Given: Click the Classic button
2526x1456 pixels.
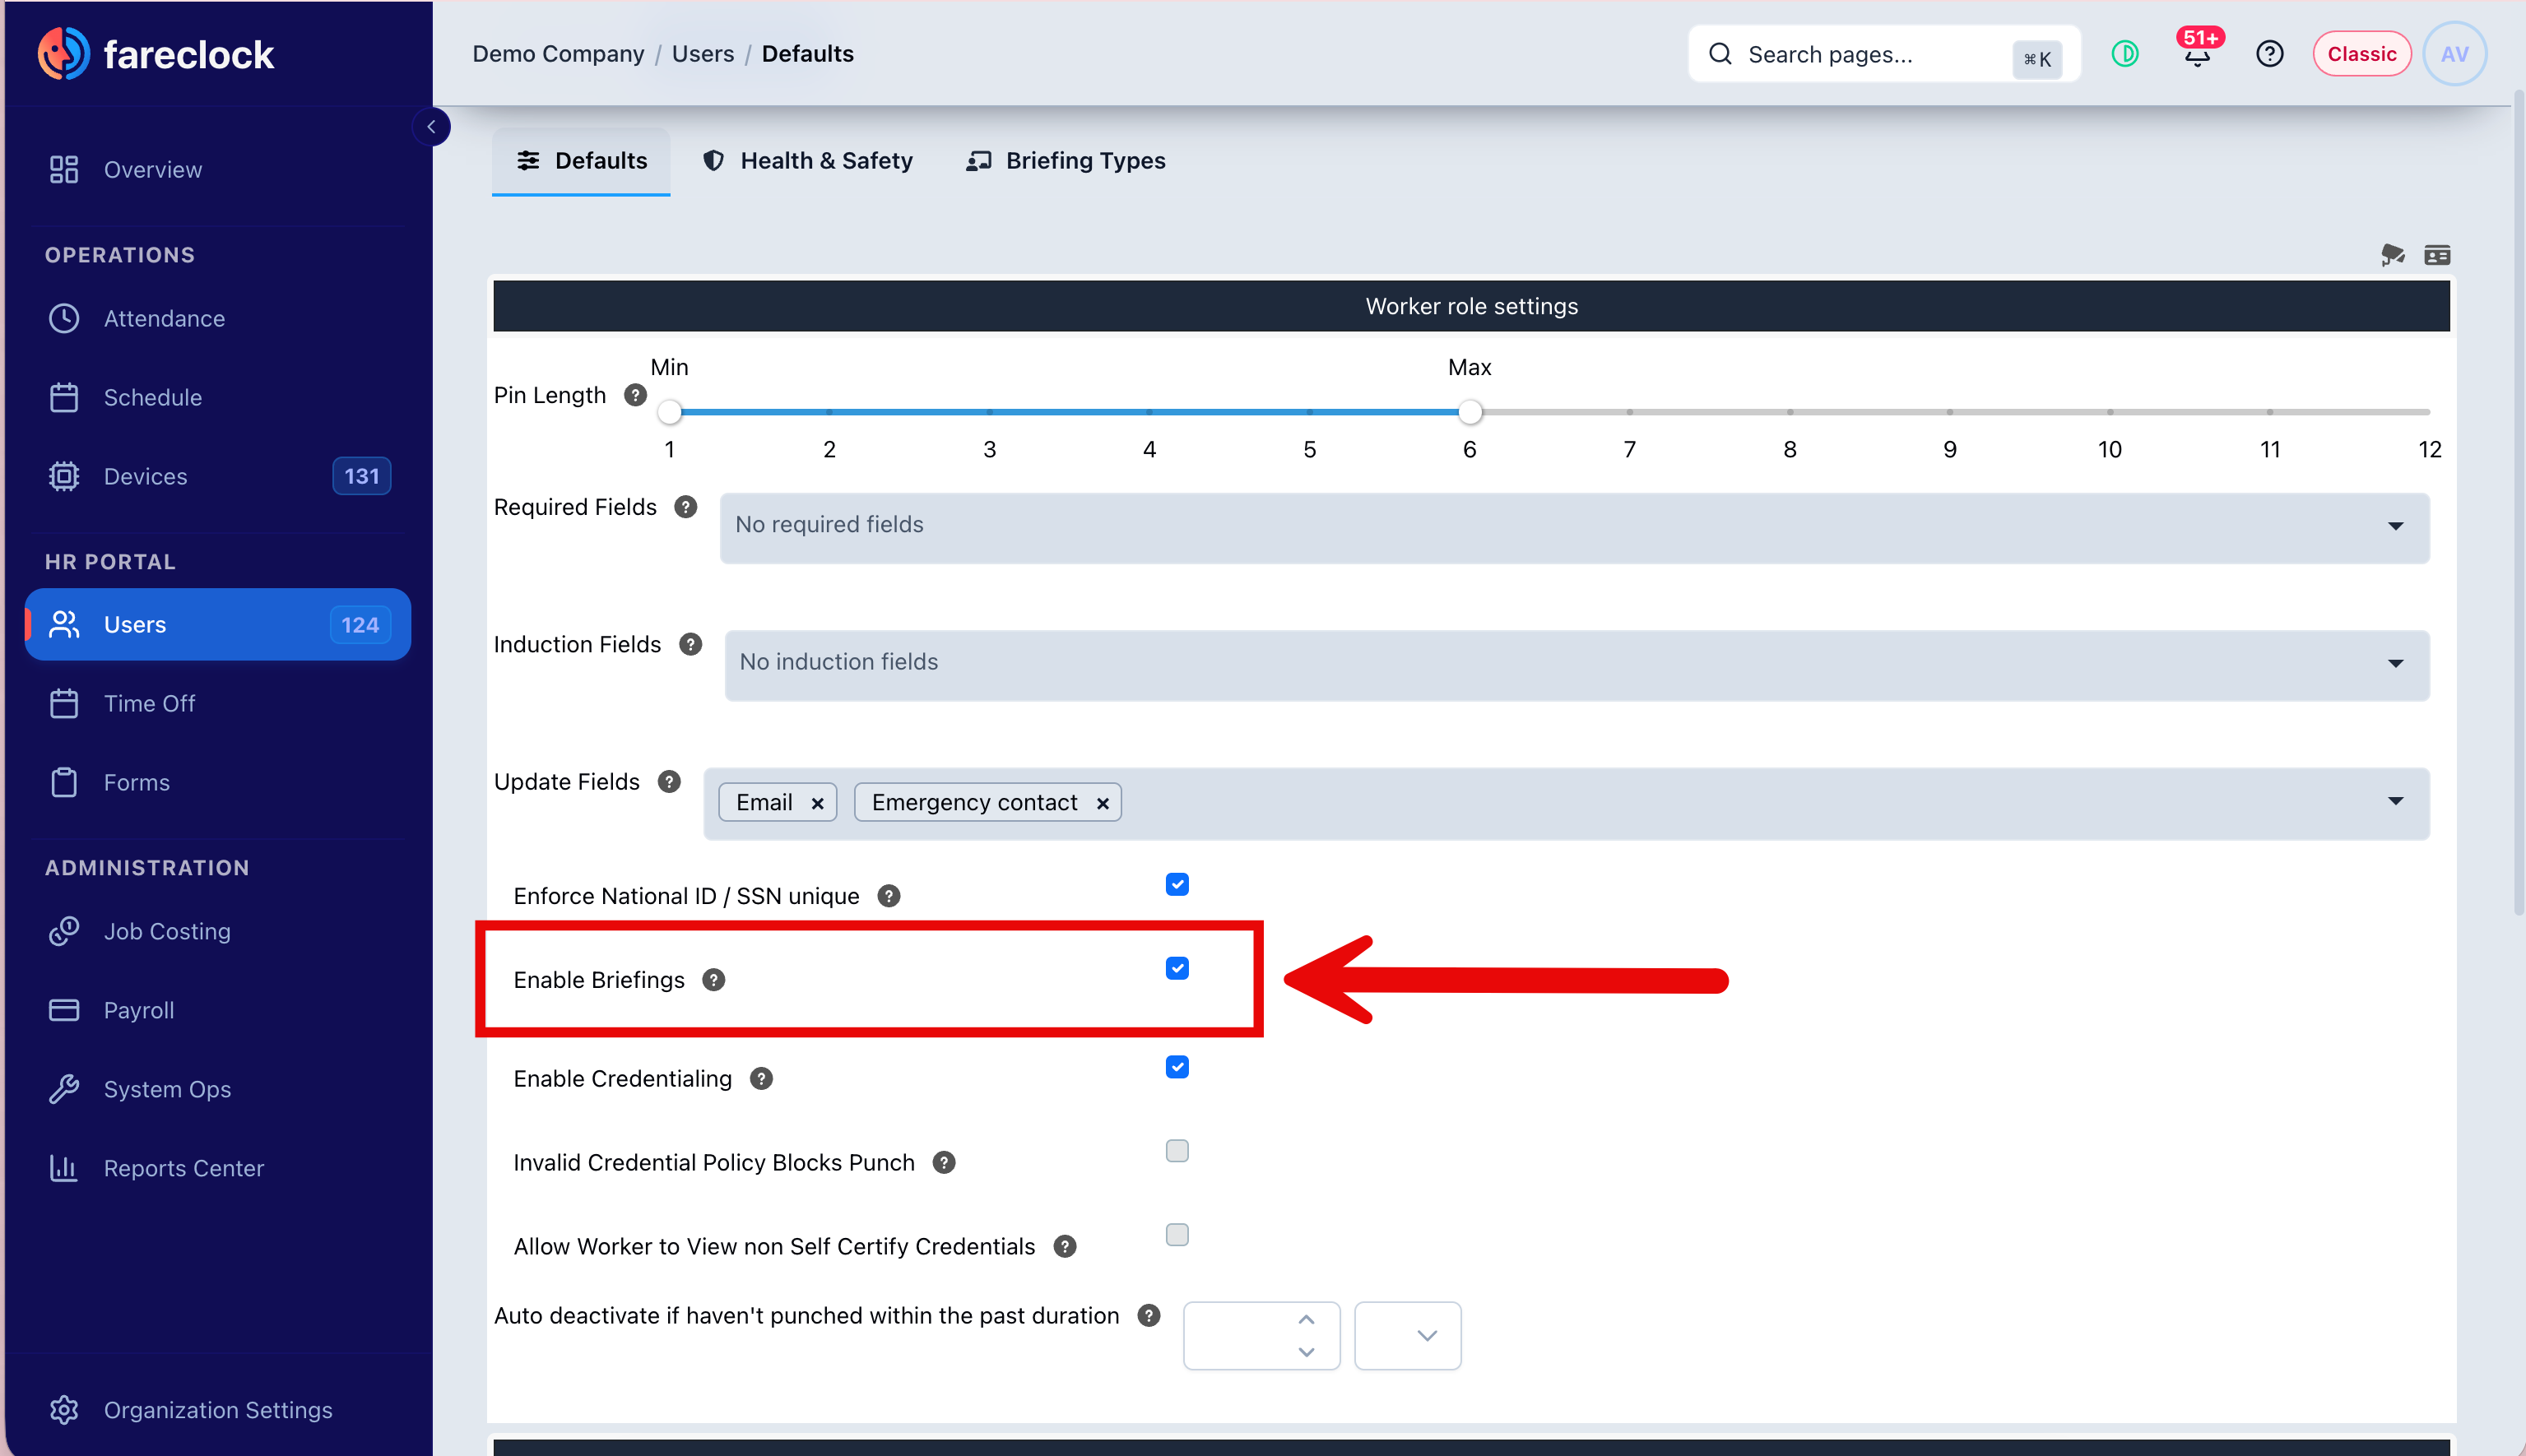Looking at the screenshot, I should point(2361,54).
